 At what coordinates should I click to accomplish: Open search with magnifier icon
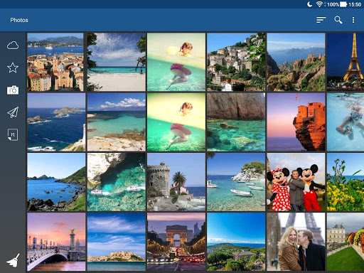(x=338, y=20)
